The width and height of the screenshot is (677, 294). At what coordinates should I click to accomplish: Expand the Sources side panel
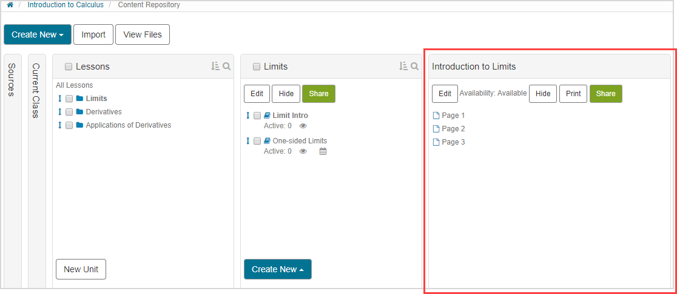12,79
